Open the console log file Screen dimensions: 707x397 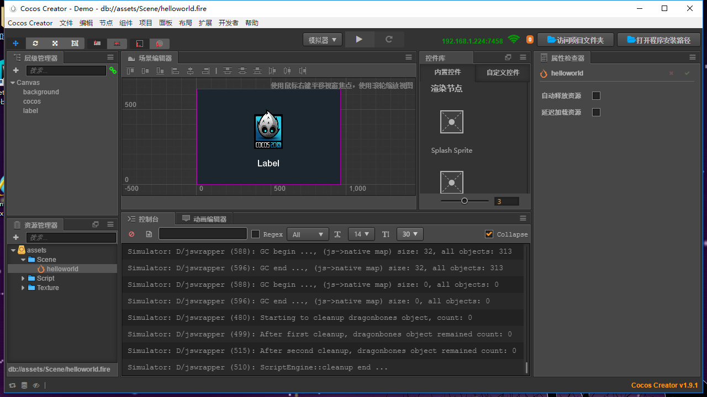point(149,234)
